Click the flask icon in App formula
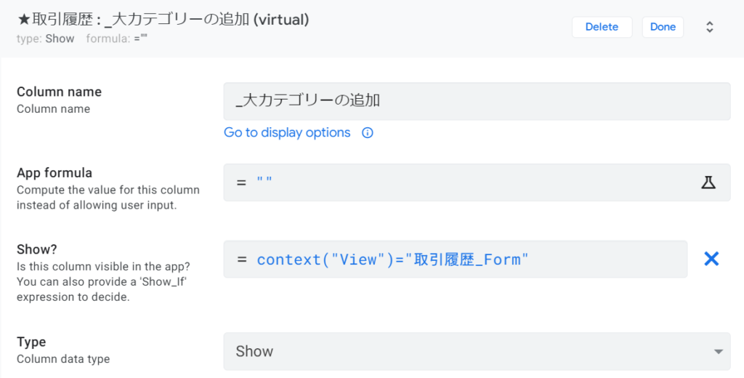The height and width of the screenshot is (378, 744). click(x=708, y=182)
